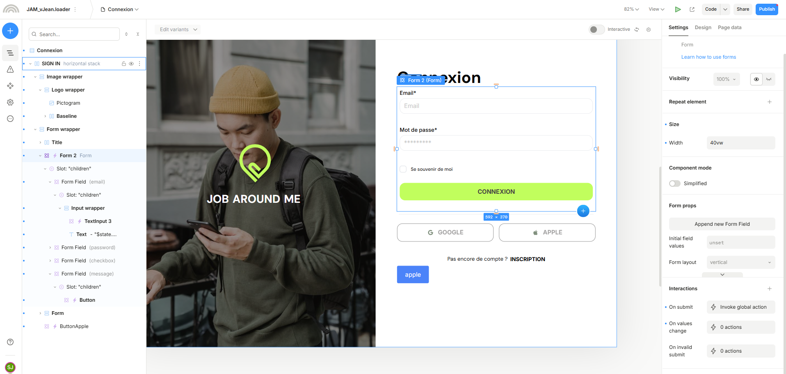Click the green Run preview play icon
This screenshot has height=374, width=786.
click(678, 9)
